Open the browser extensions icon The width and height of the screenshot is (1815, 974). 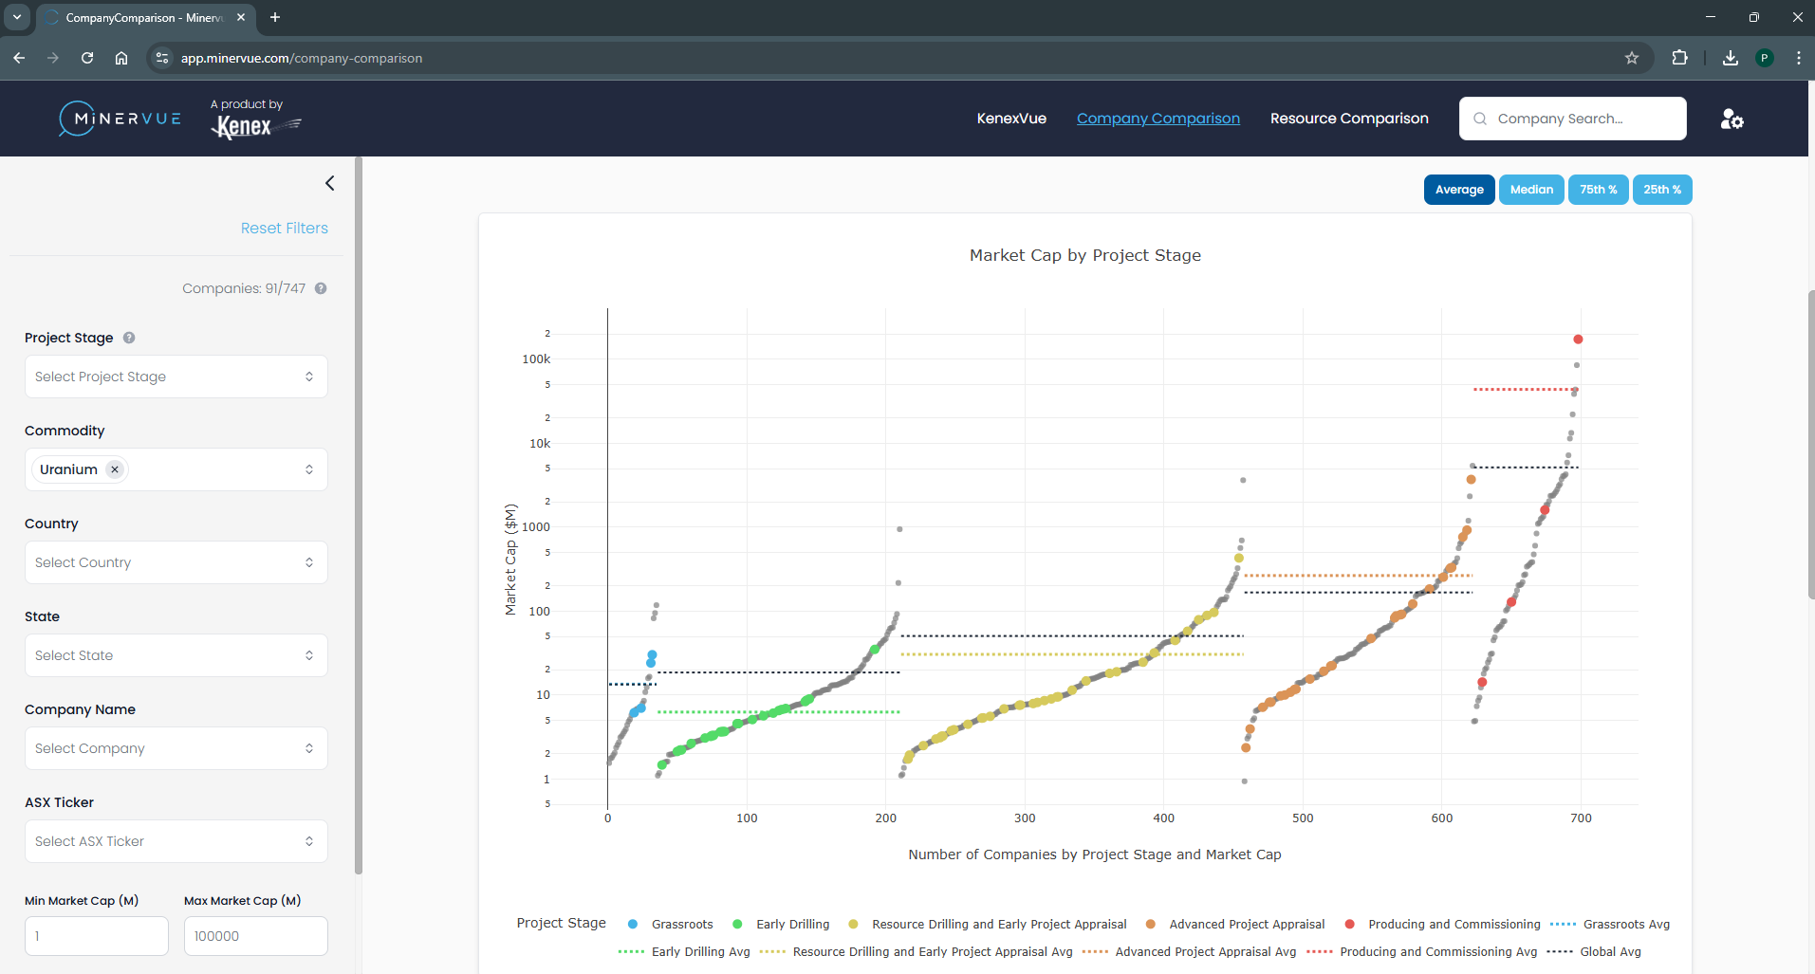coord(1679,58)
